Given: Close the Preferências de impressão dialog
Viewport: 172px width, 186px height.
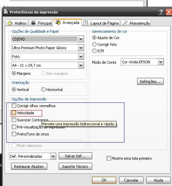Looking at the screenshot, I should [169, 12].
